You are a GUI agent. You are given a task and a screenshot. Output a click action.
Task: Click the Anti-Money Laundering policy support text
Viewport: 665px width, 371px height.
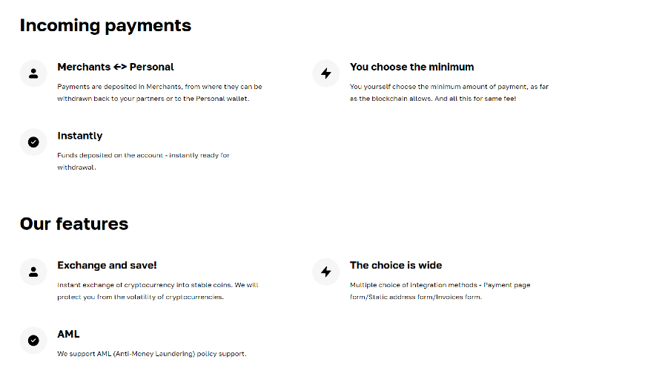[151, 353]
